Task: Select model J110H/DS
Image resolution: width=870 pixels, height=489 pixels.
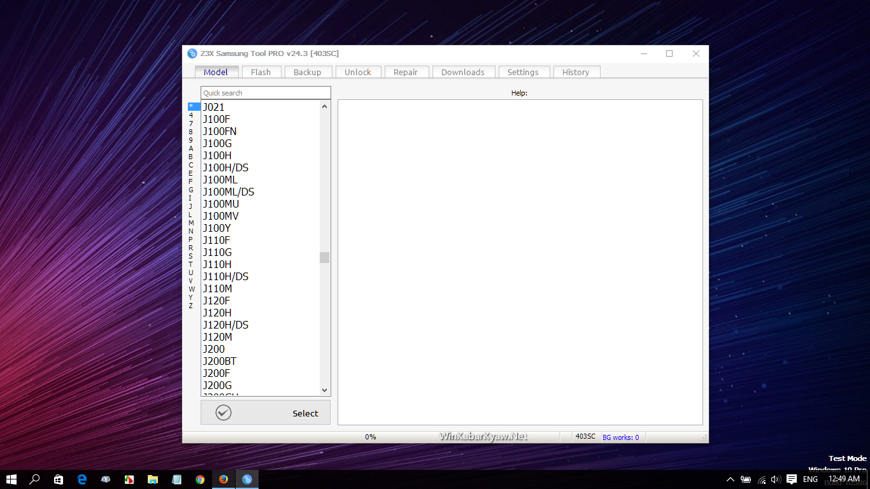Action: coord(226,276)
